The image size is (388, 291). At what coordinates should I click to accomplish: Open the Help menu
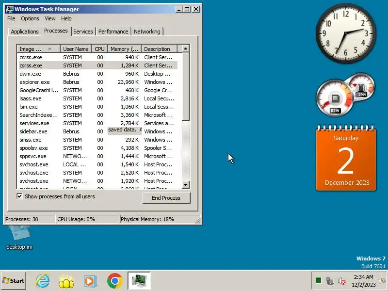(x=66, y=18)
